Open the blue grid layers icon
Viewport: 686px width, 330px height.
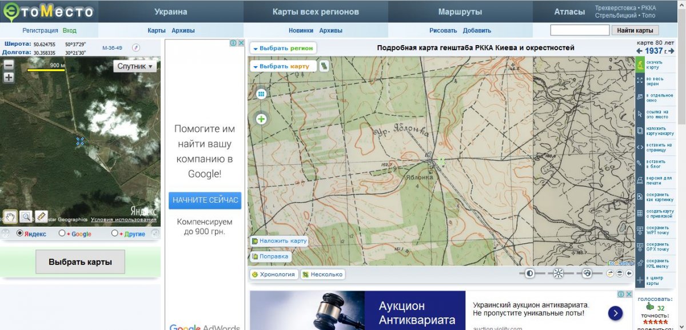tap(261, 94)
